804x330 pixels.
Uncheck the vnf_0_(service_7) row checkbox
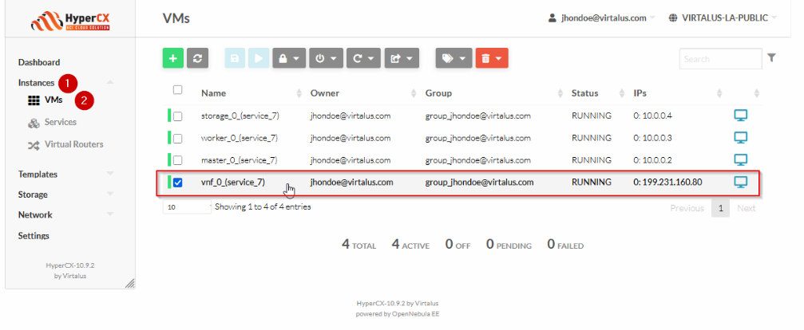coord(178,183)
